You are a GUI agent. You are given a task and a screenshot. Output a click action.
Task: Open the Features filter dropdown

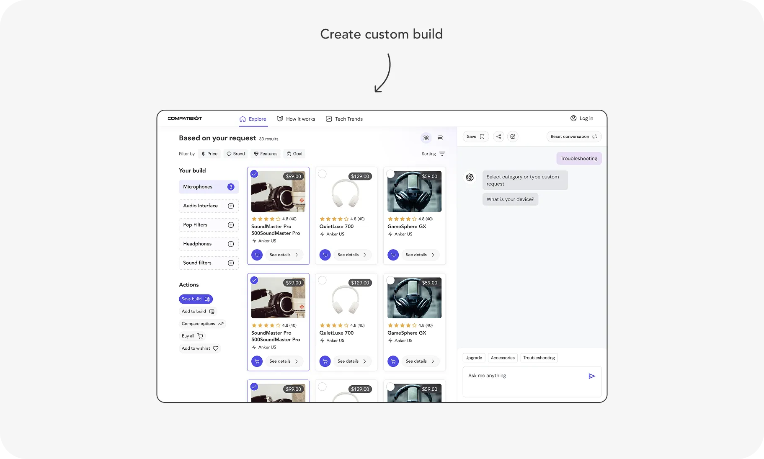(266, 154)
